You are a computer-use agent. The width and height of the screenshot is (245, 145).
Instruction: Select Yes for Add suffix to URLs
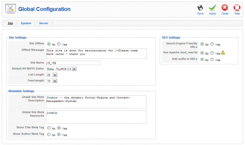212,60
